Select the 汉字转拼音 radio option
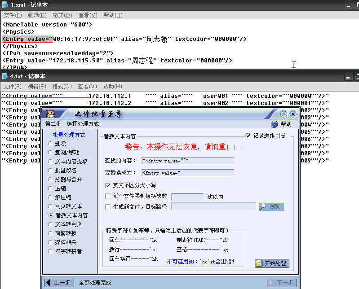The width and height of the screenshot is (359, 289). 50,251
